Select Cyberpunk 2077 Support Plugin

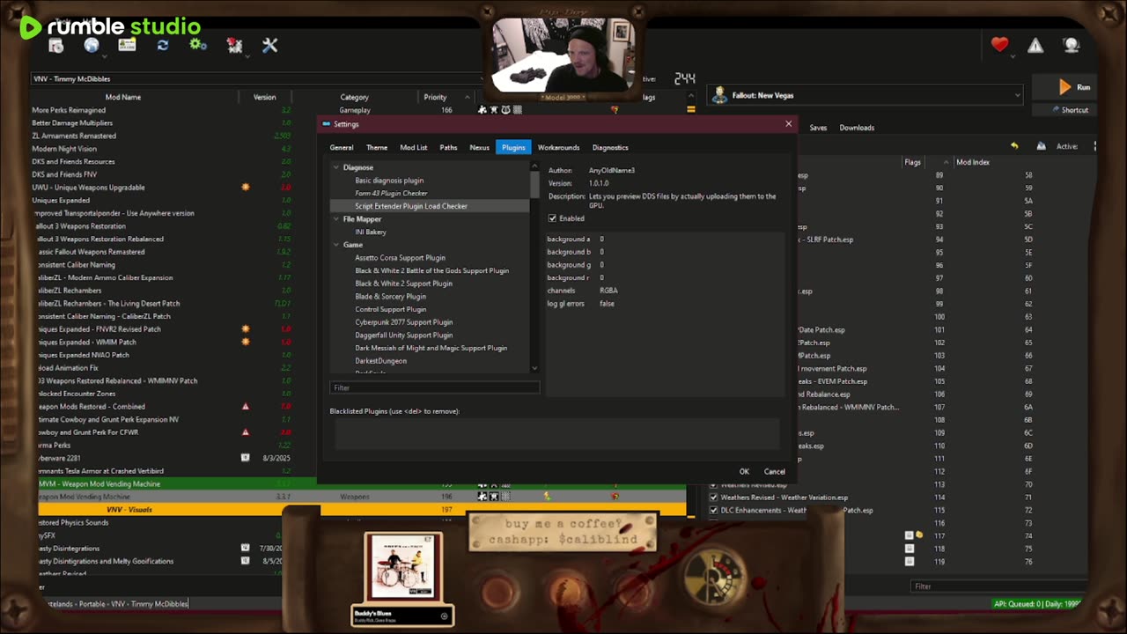(x=404, y=322)
